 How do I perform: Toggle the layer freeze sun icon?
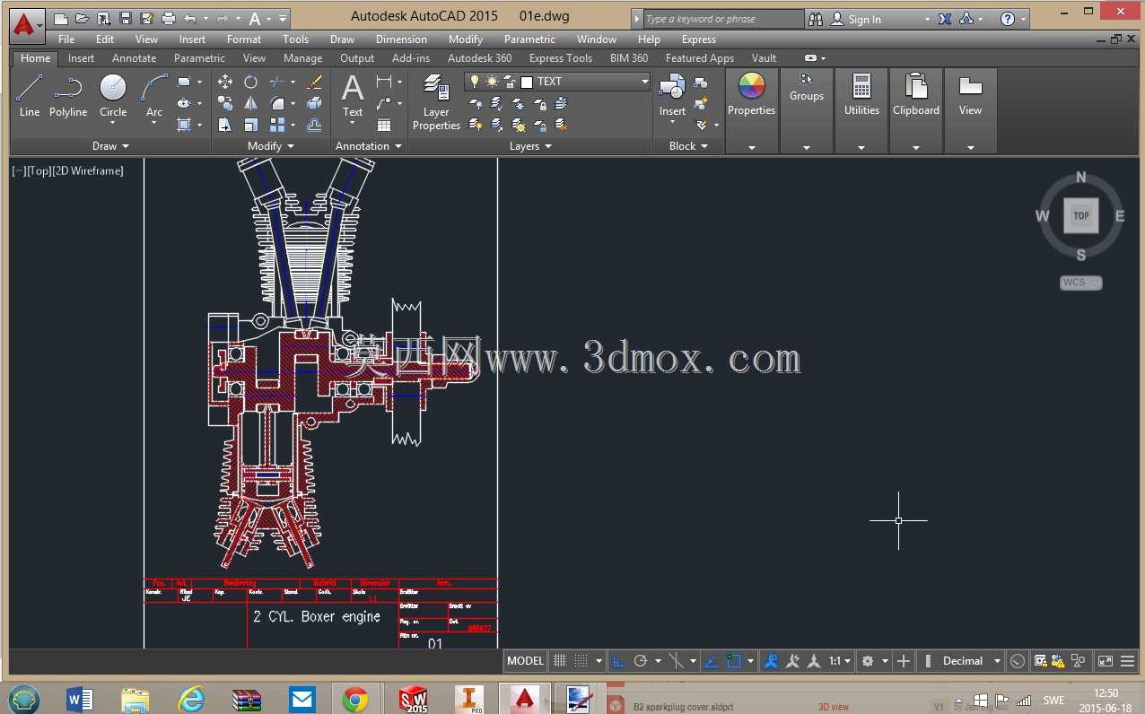(x=492, y=82)
